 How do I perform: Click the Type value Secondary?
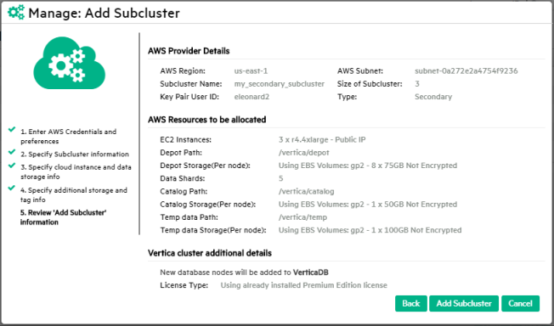coord(433,97)
